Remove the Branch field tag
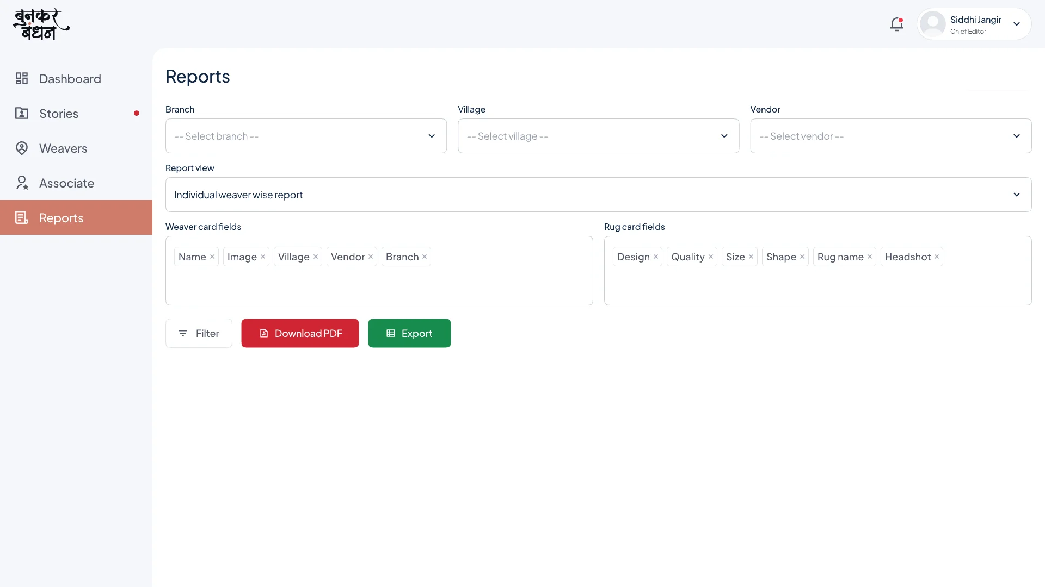1045x587 pixels. tap(425, 257)
